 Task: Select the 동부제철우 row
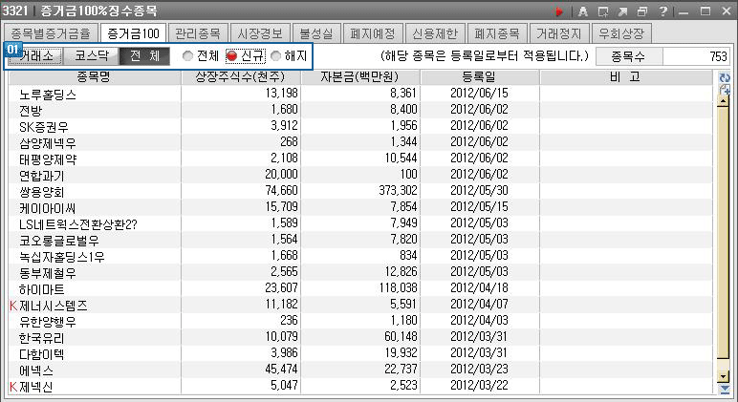point(360,272)
